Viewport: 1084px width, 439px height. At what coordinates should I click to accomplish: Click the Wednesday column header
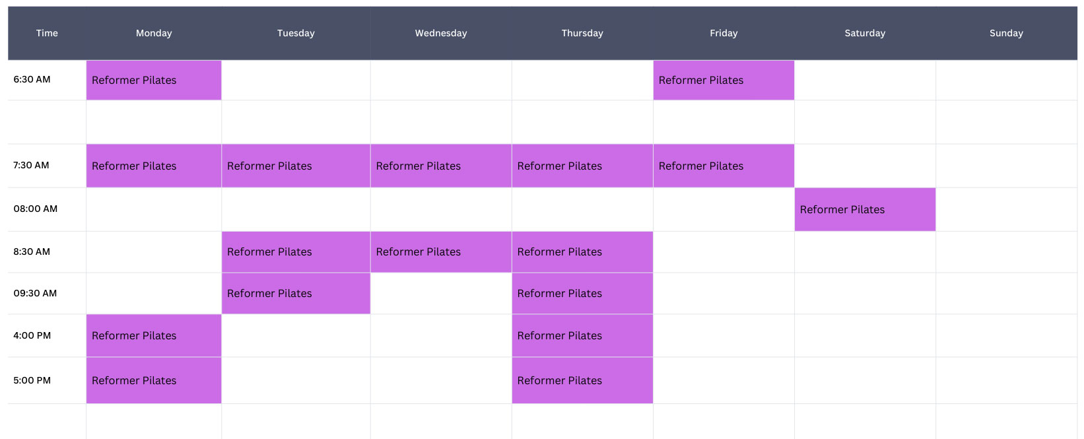(440, 33)
